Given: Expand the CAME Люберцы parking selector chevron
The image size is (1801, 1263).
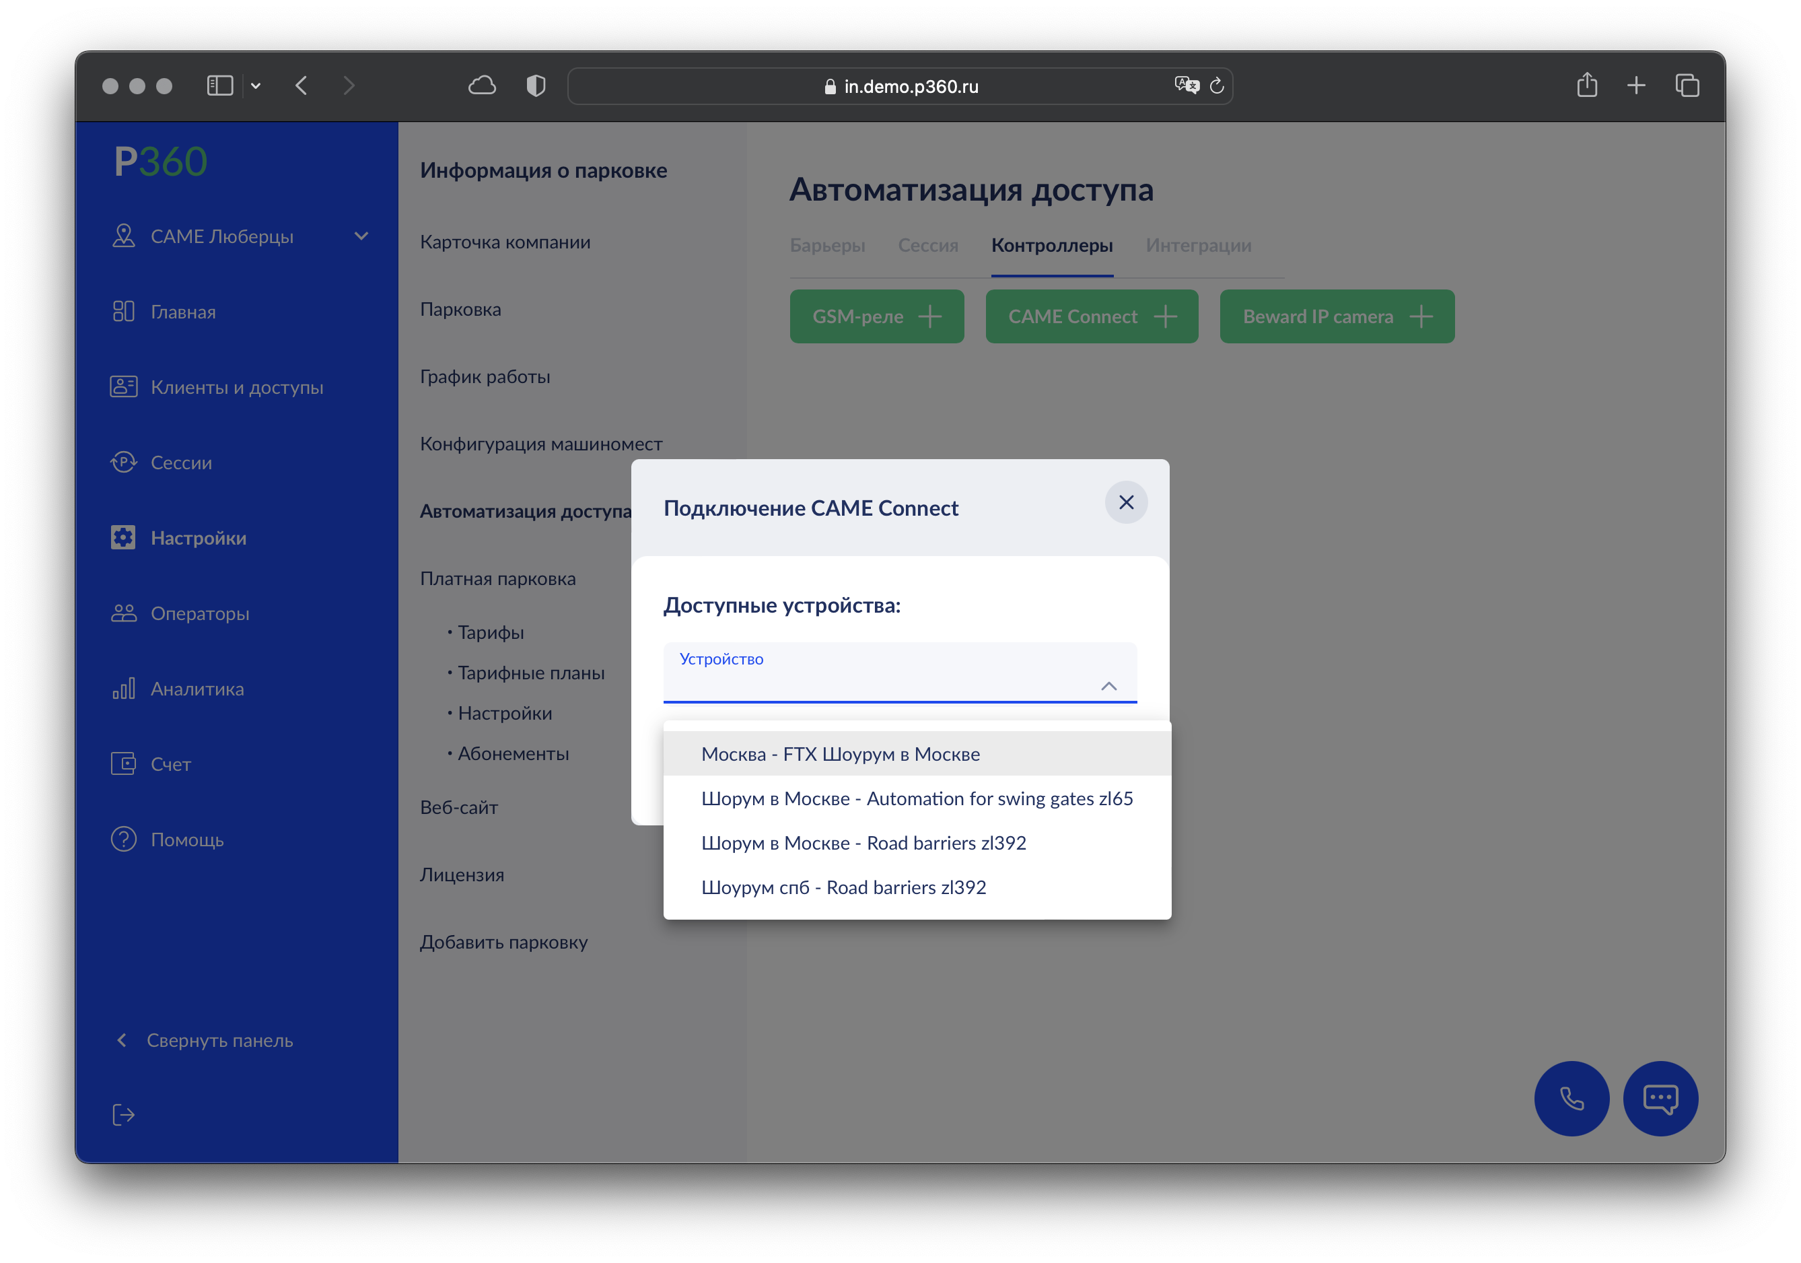Looking at the screenshot, I should [x=361, y=236].
